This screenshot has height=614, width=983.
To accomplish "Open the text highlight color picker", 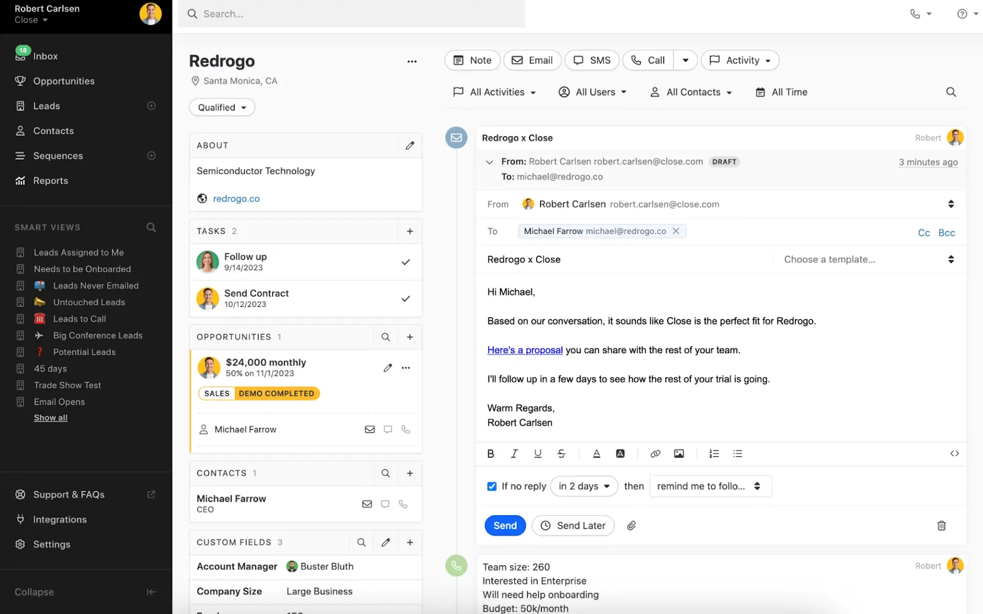I will pos(620,454).
